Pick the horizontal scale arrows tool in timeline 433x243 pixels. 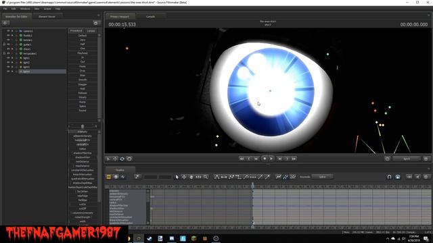tap(198, 177)
